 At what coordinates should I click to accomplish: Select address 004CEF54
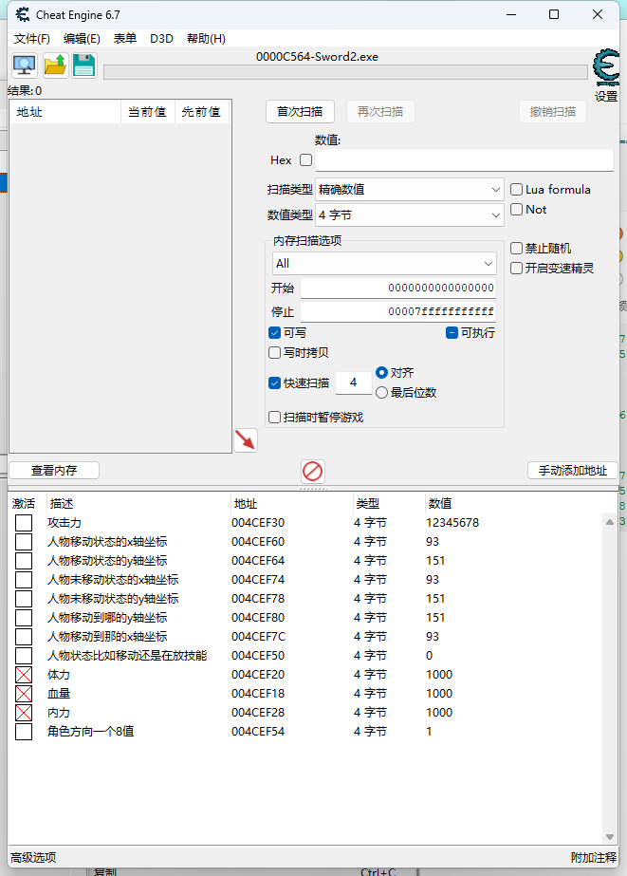258,732
